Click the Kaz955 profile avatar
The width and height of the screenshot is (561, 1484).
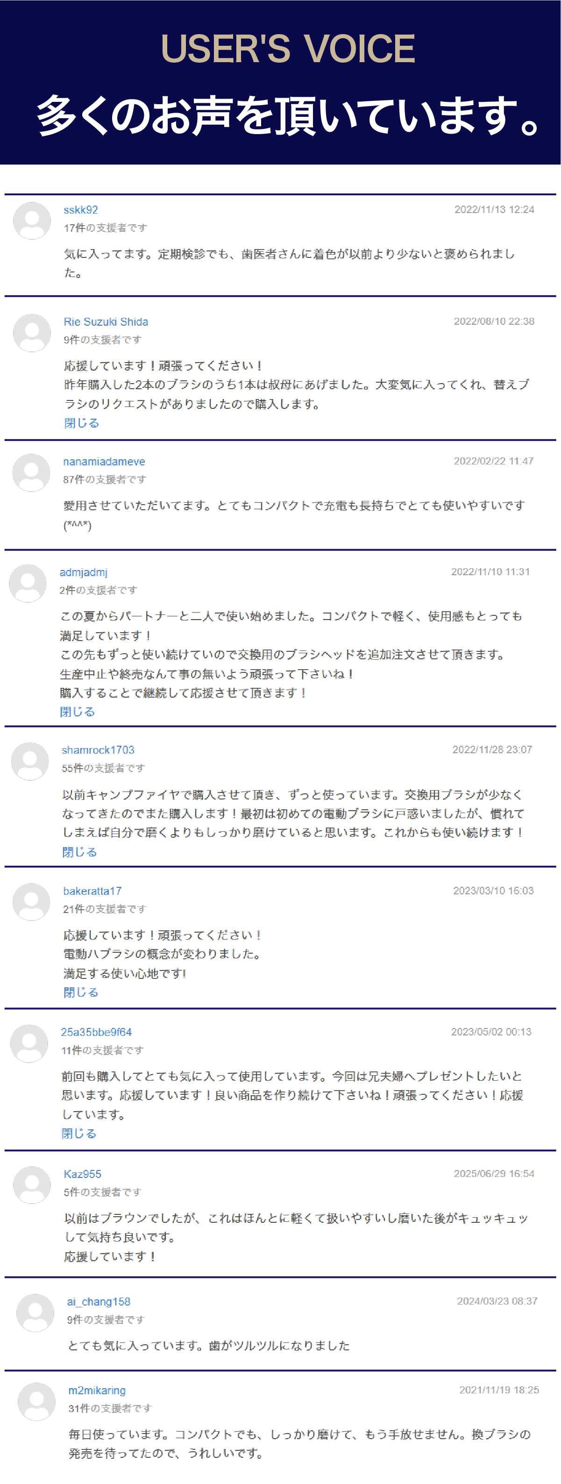pos(32,1185)
